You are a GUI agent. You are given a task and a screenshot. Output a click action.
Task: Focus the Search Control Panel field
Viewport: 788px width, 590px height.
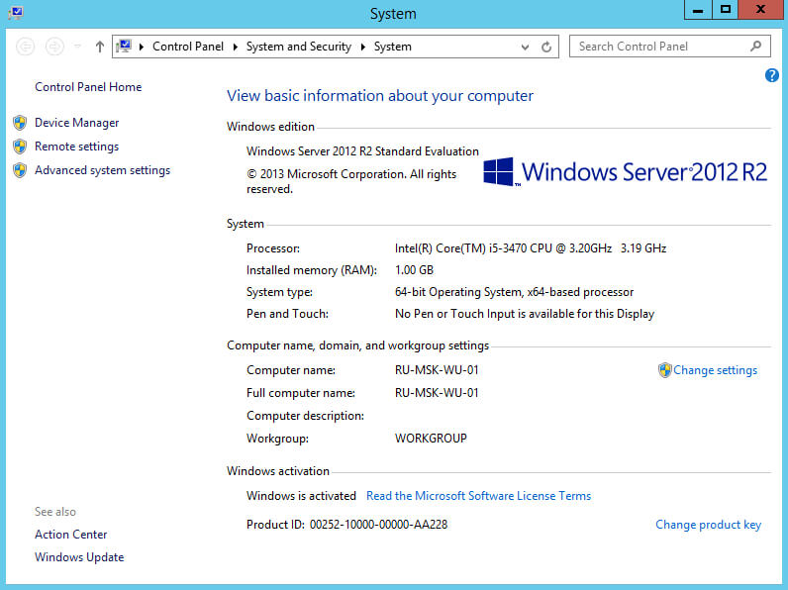coord(670,47)
